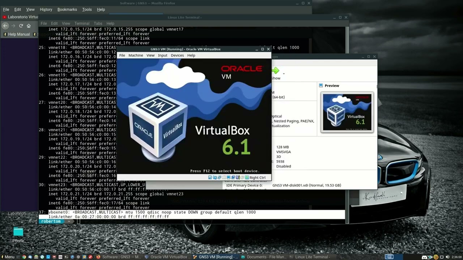Open Discord from the system tray
The width and height of the screenshot is (463, 260).
point(424,257)
